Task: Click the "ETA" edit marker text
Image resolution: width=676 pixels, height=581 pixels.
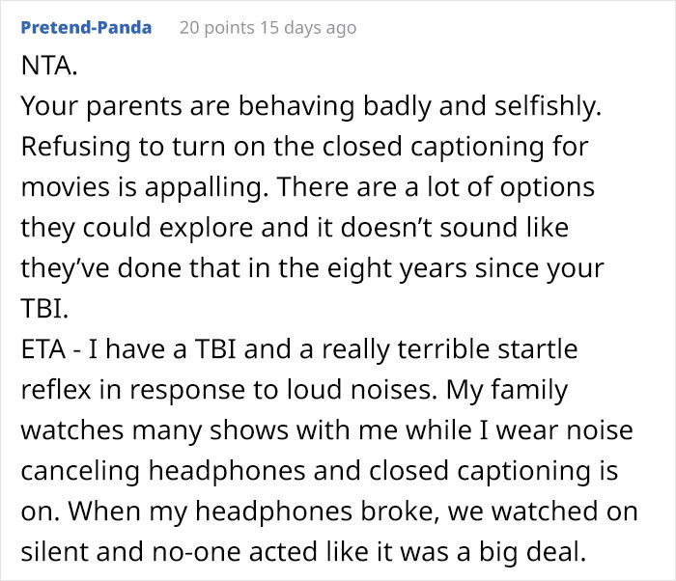Action: 43,349
